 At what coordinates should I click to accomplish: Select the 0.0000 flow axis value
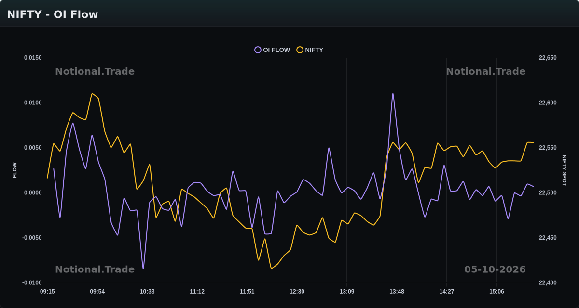[x=33, y=193]
